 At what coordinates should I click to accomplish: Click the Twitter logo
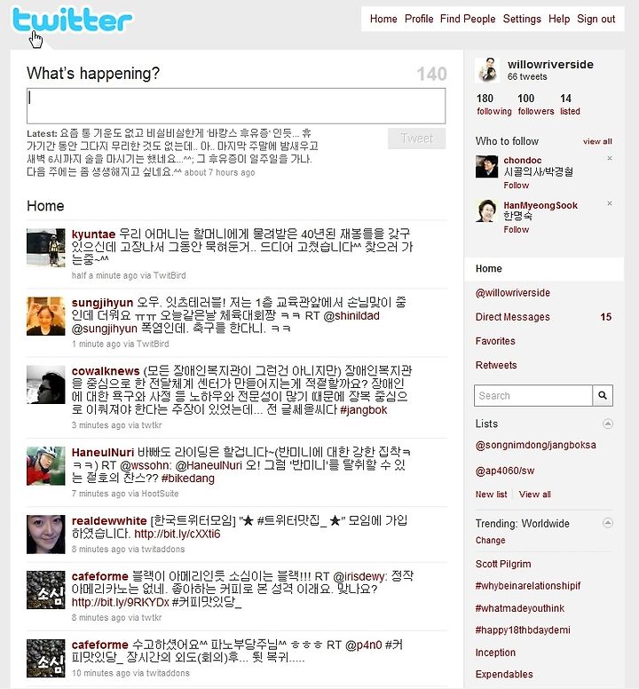73,20
